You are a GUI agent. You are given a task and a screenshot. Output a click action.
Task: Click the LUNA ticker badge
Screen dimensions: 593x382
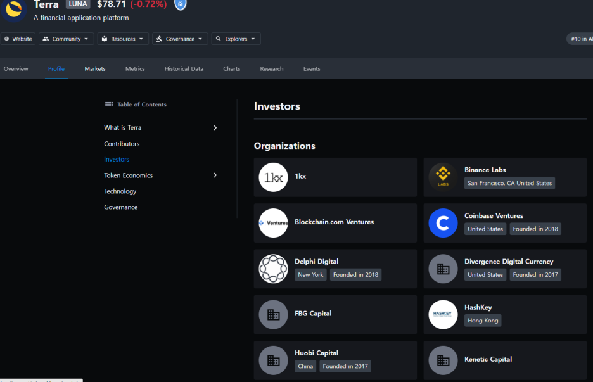[78, 4]
